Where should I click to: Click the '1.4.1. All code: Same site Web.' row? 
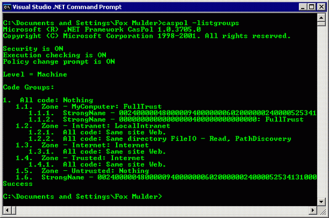[x=97, y=164]
